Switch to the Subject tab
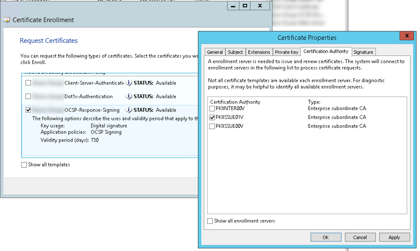420x251 pixels. [x=235, y=52]
